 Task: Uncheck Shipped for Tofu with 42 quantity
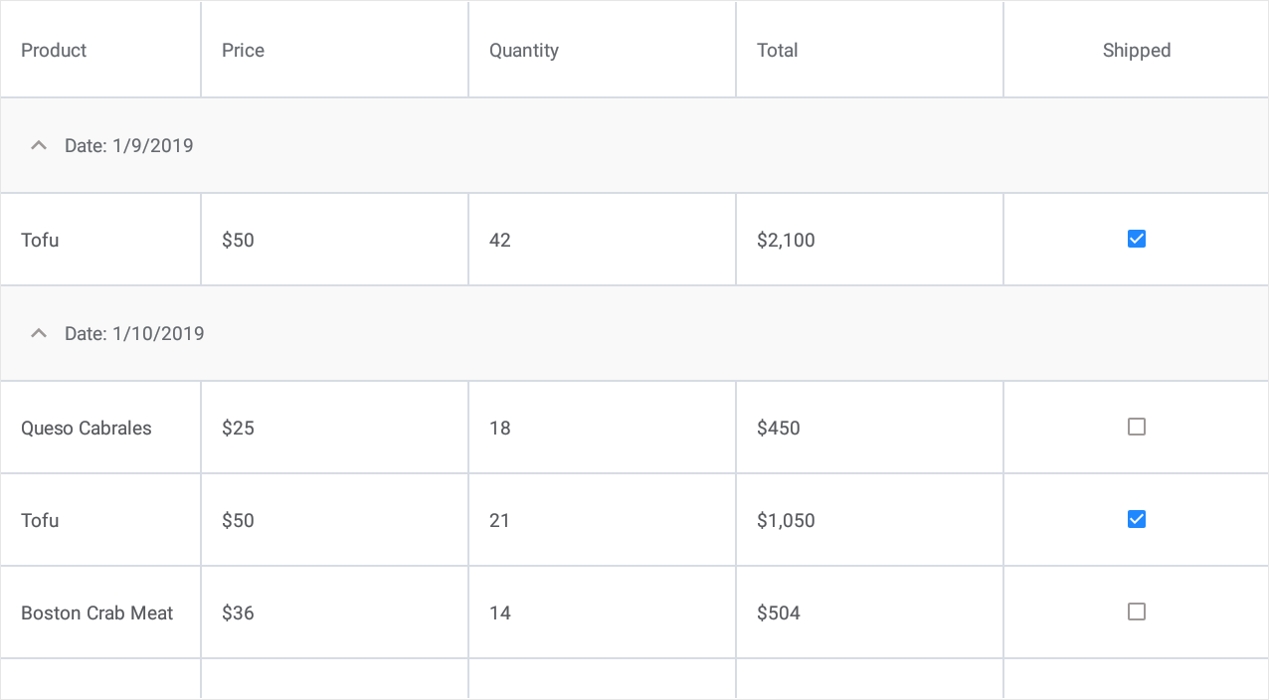(x=1137, y=239)
